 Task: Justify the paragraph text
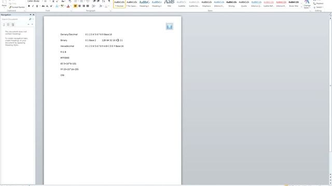point(88,6)
